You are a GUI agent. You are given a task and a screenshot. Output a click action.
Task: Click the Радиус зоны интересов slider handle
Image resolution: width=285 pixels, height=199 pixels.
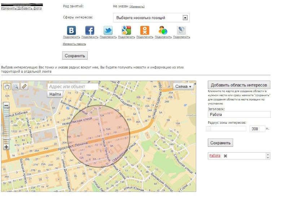pyautogui.click(x=209, y=129)
